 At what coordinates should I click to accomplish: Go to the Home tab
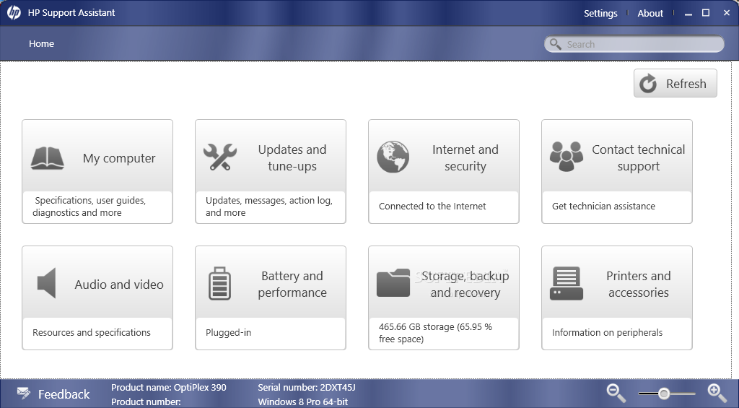tap(41, 44)
